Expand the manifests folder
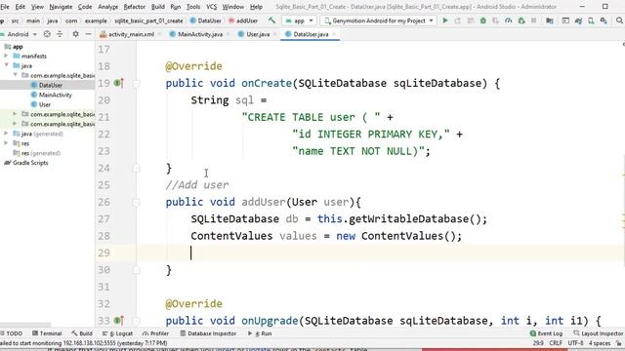Viewport: 625px width, 351px height. point(6,57)
